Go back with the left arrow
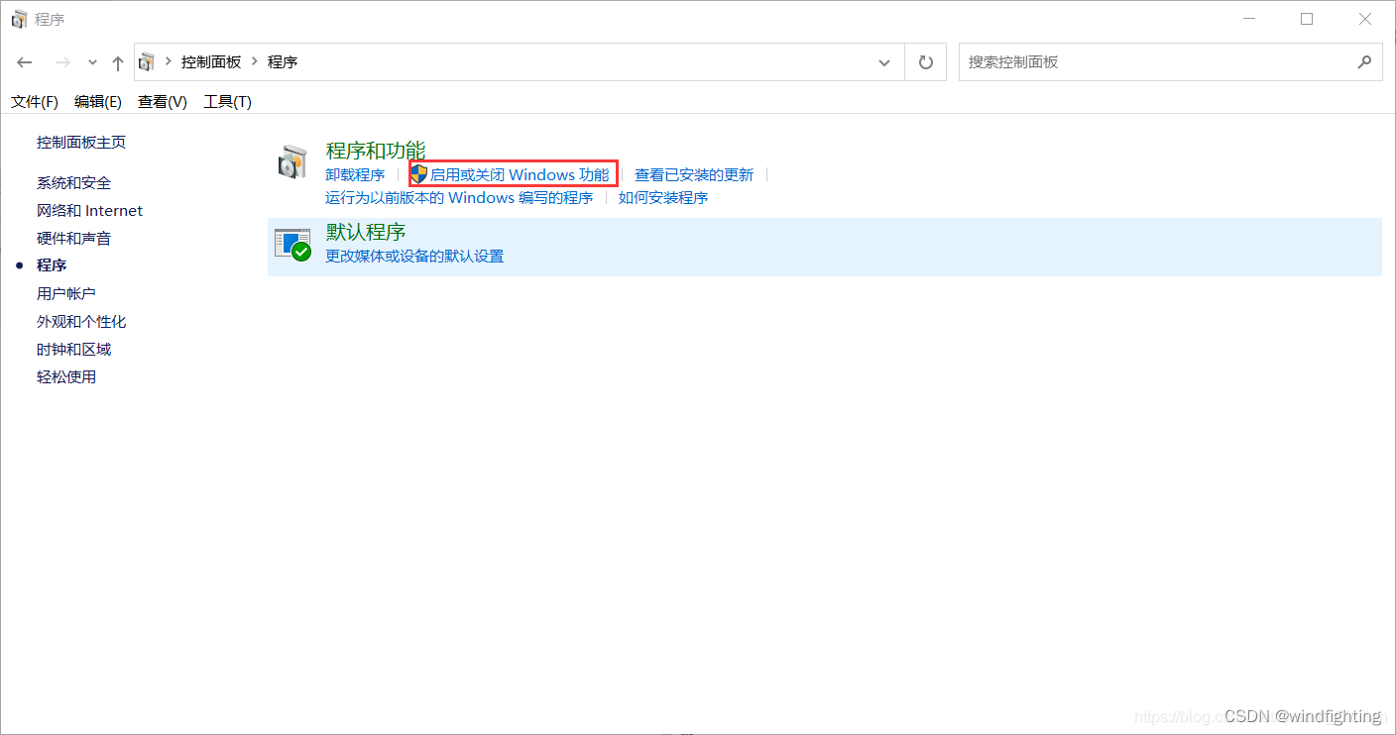Image resolution: width=1396 pixels, height=735 pixels. coord(26,62)
